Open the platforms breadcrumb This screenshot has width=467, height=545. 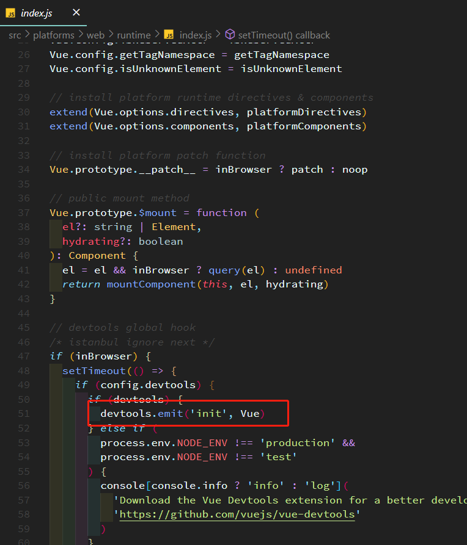point(54,35)
